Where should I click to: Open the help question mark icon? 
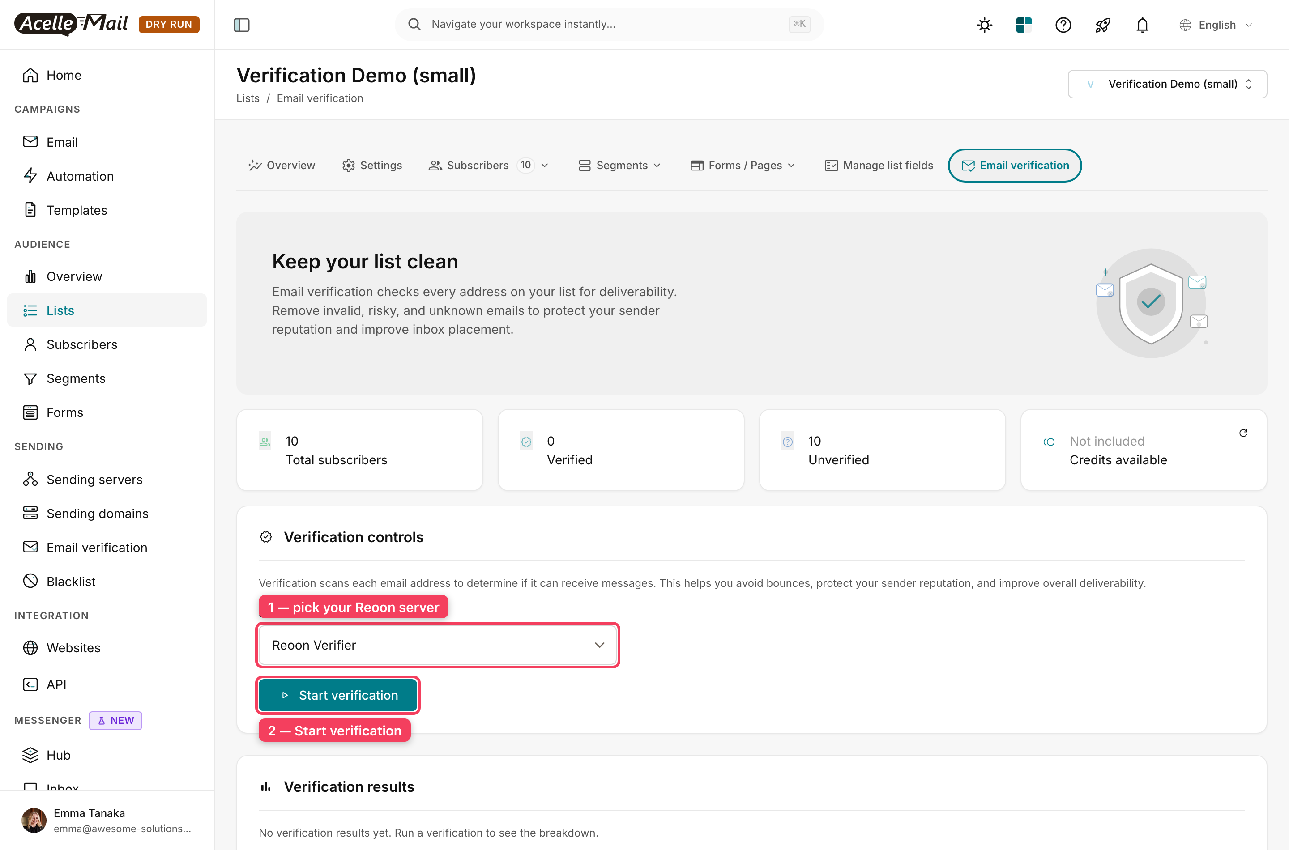1063,25
